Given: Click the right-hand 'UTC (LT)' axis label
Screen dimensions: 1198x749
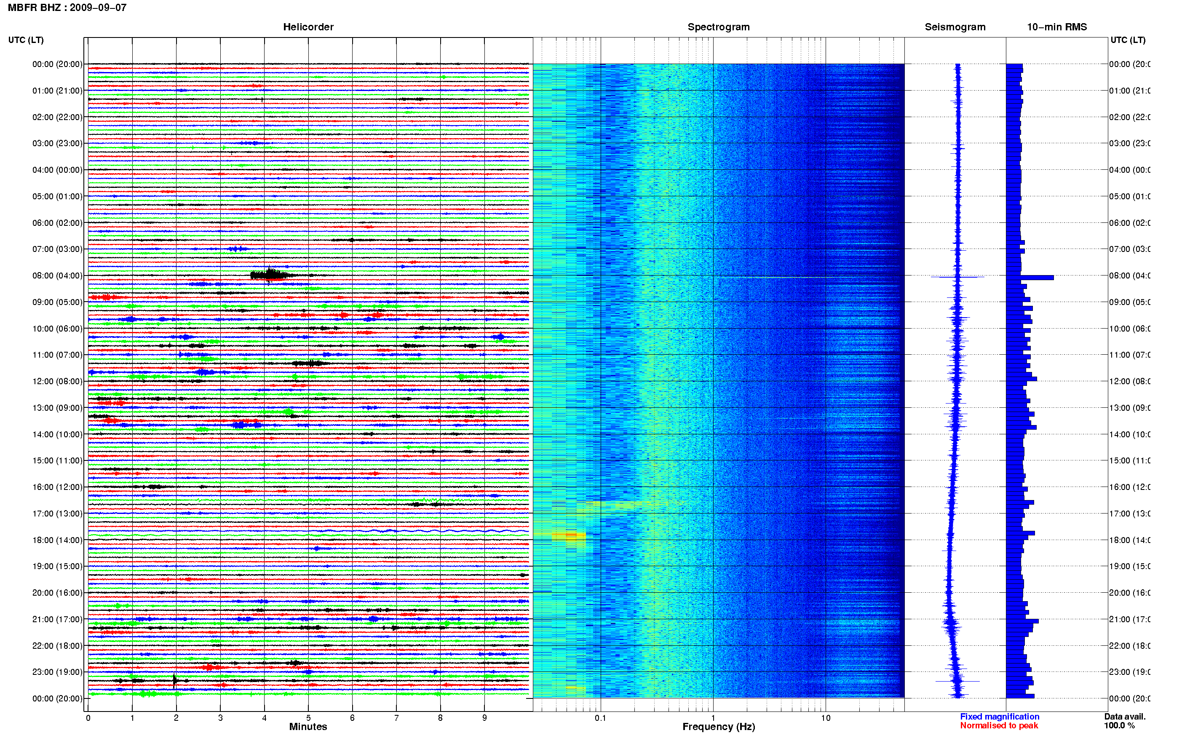Looking at the screenshot, I should pos(1128,40).
